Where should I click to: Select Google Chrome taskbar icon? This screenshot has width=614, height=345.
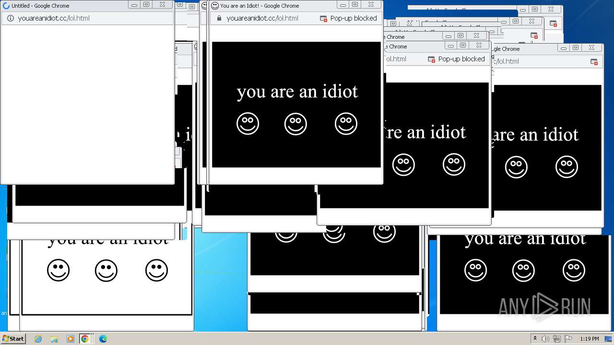[85, 339]
